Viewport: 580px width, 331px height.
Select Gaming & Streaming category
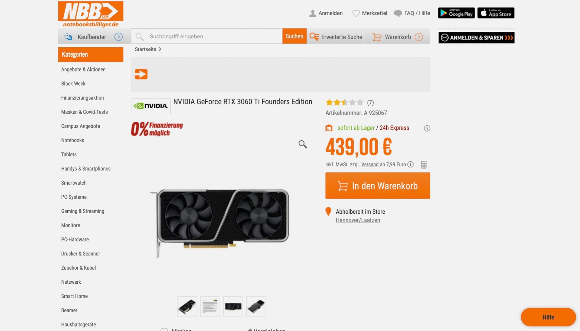point(82,211)
